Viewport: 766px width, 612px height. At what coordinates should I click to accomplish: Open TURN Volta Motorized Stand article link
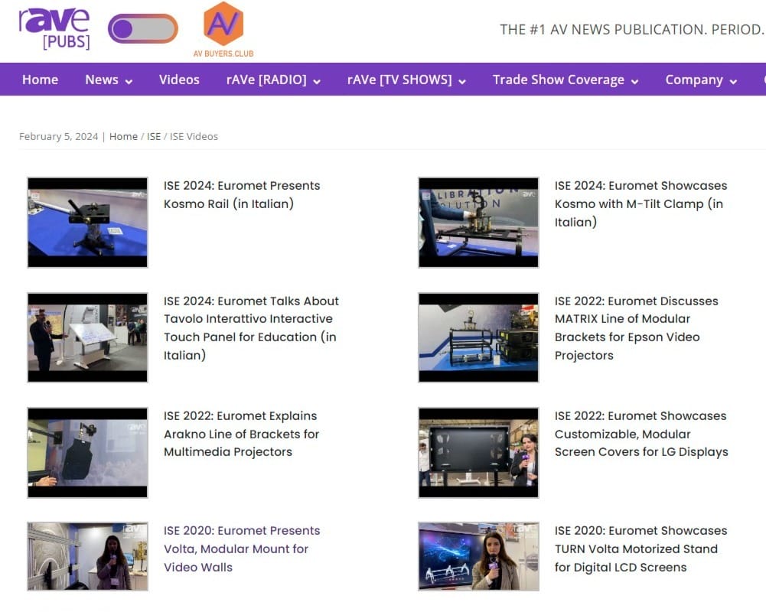[641, 549]
